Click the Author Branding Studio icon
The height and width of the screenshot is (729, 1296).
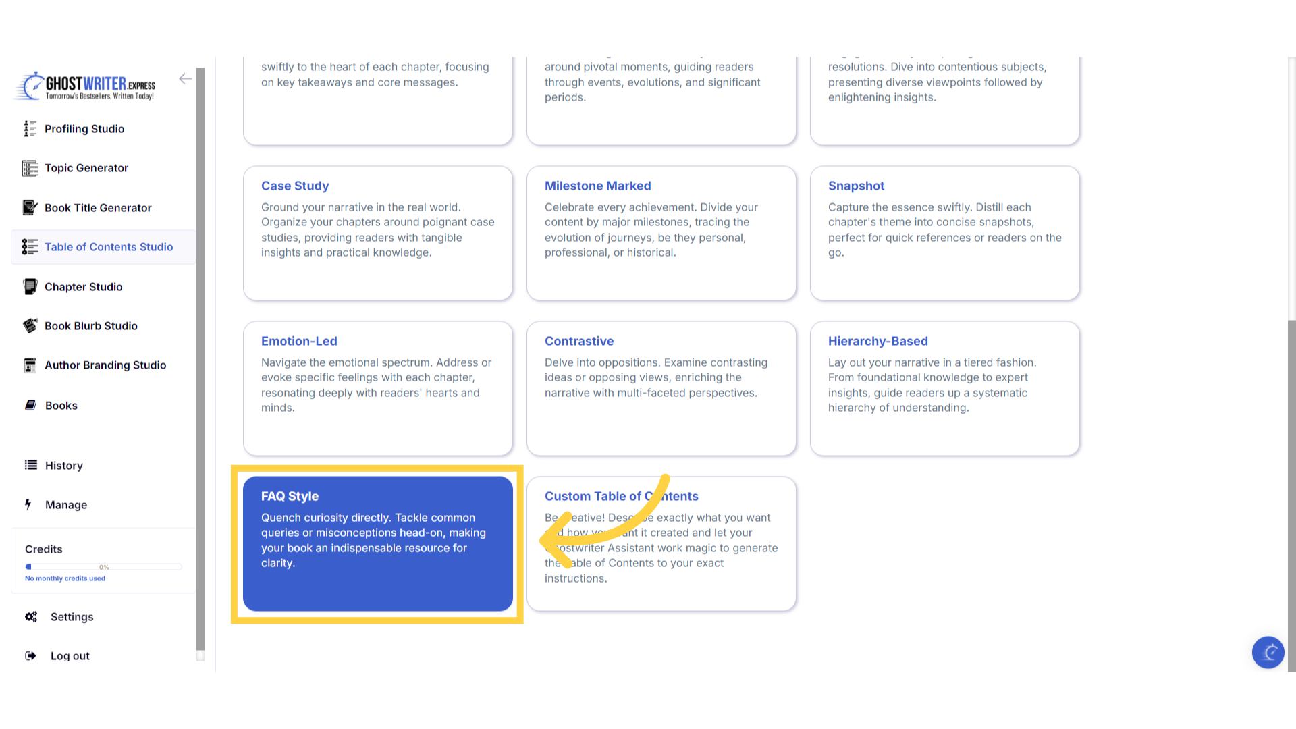click(x=30, y=365)
